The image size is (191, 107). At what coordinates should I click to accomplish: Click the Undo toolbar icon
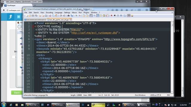point(61,16)
